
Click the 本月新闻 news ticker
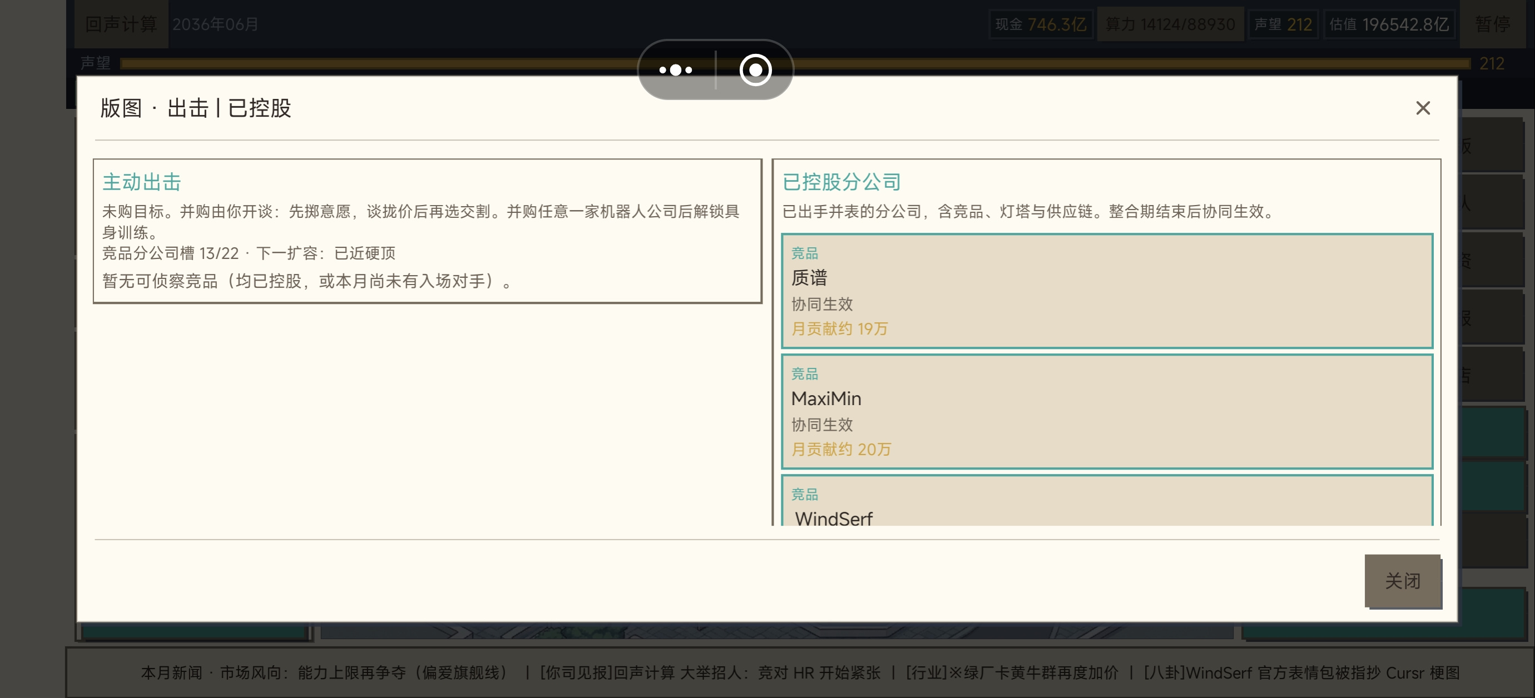tap(800, 672)
